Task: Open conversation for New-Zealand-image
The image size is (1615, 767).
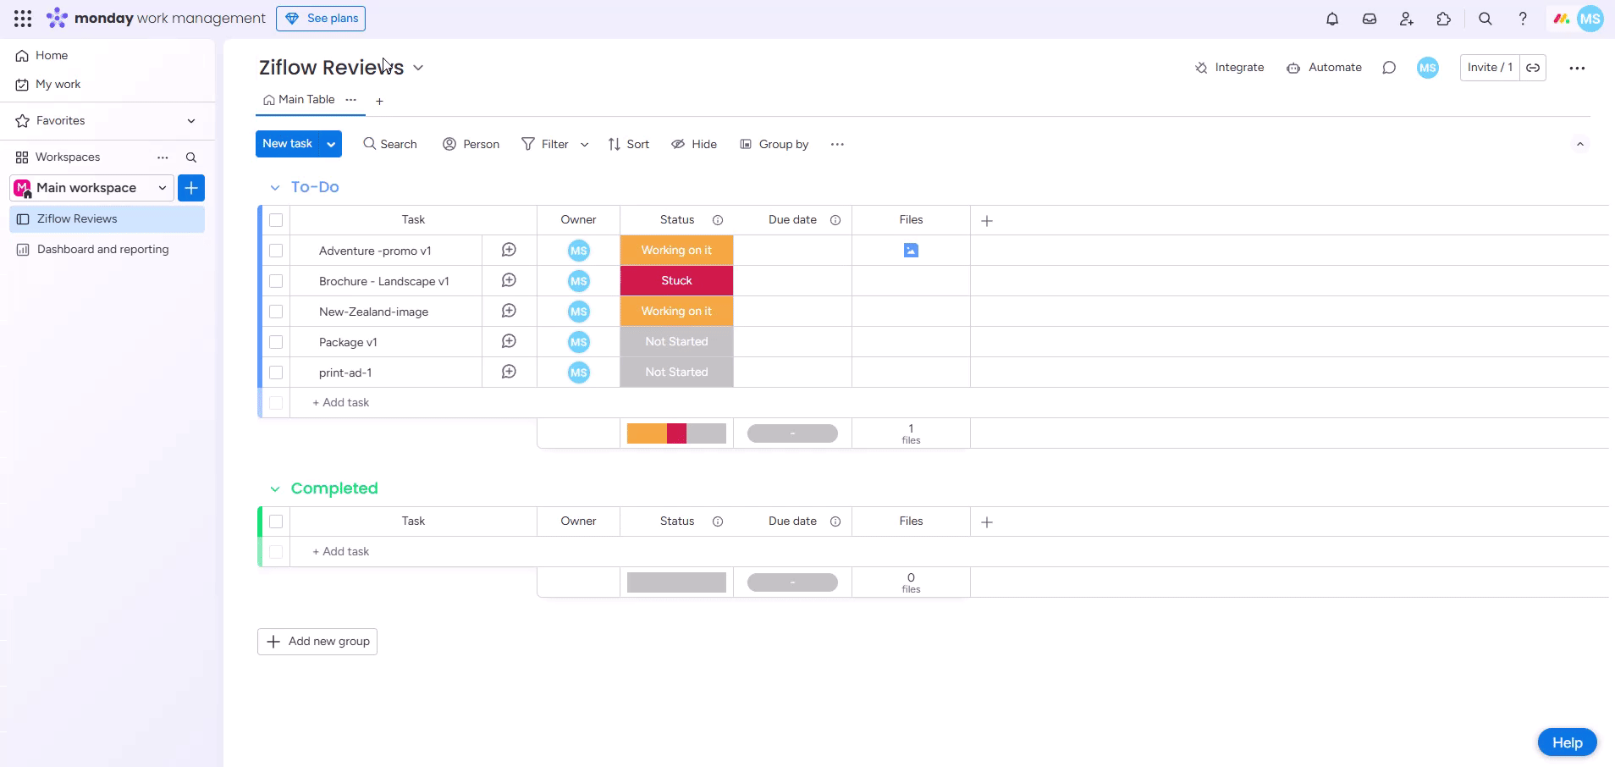Action: (509, 311)
